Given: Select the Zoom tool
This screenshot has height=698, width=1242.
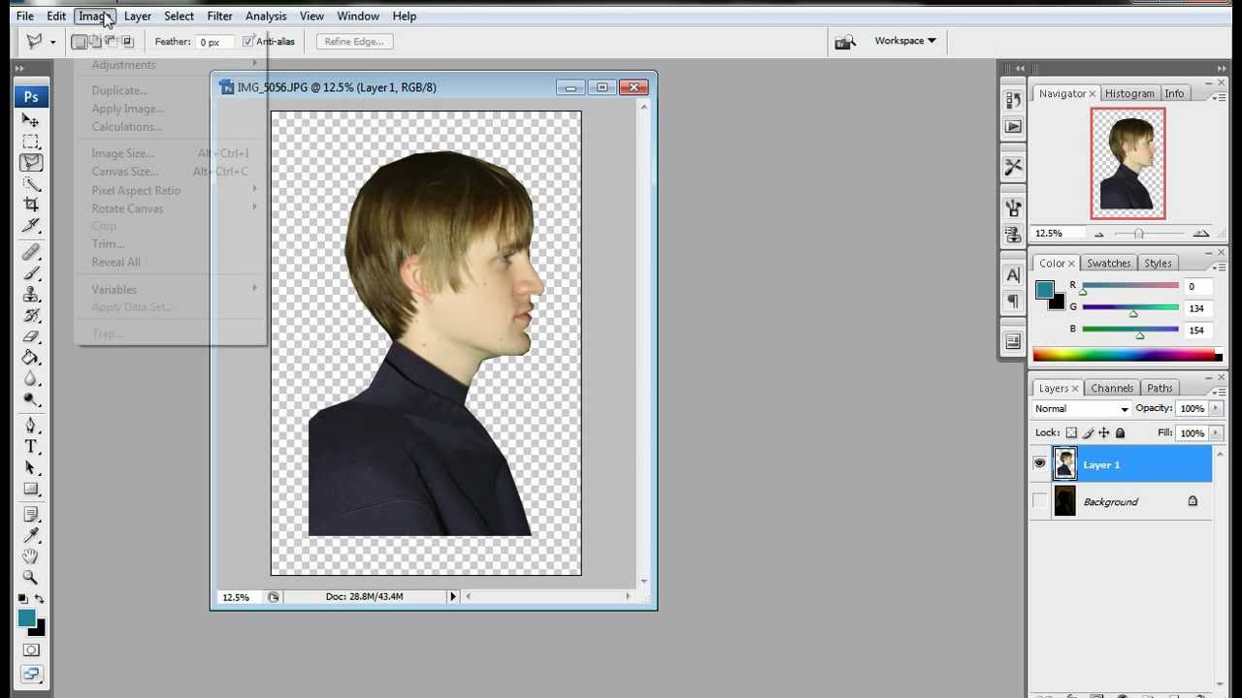Looking at the screenshot, I should pos(31,578).
